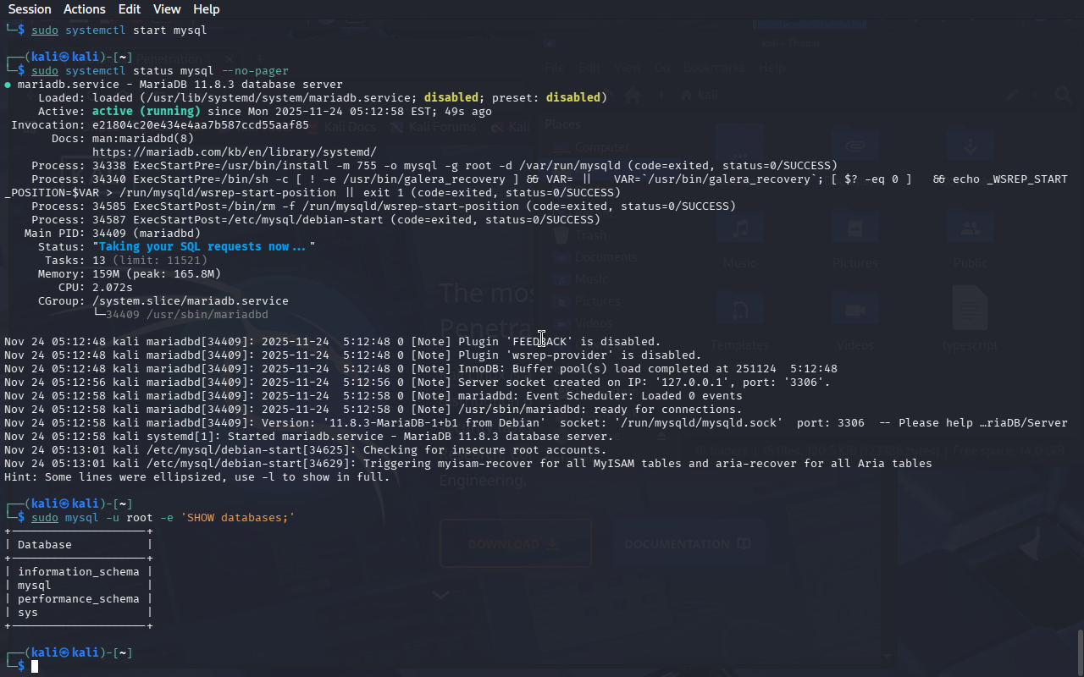Open the View menu
This screenshot has height=677, width=1084.
167,9
